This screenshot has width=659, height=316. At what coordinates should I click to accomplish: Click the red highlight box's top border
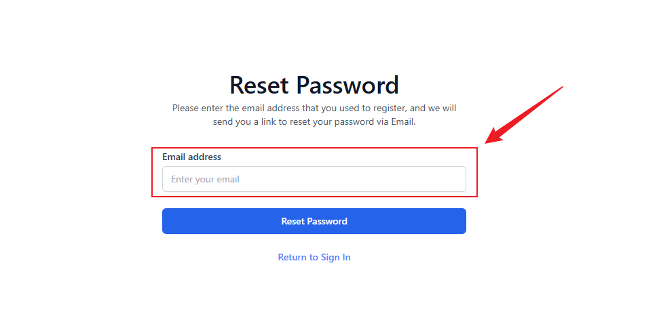pyautogui.click(x=314, y=149)
